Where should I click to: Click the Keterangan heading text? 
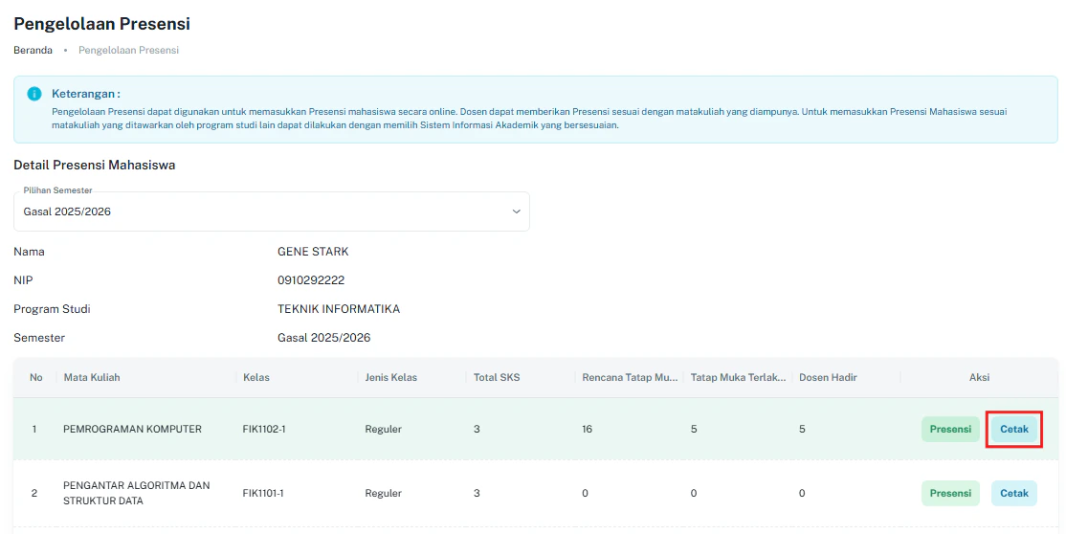(x=86, y=94)
